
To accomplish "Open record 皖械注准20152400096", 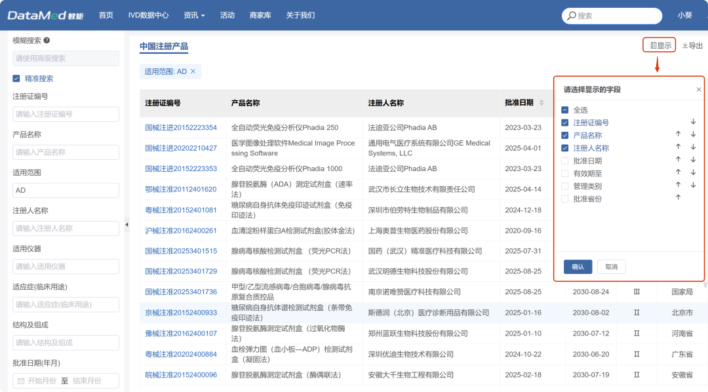I will [181, 375].
